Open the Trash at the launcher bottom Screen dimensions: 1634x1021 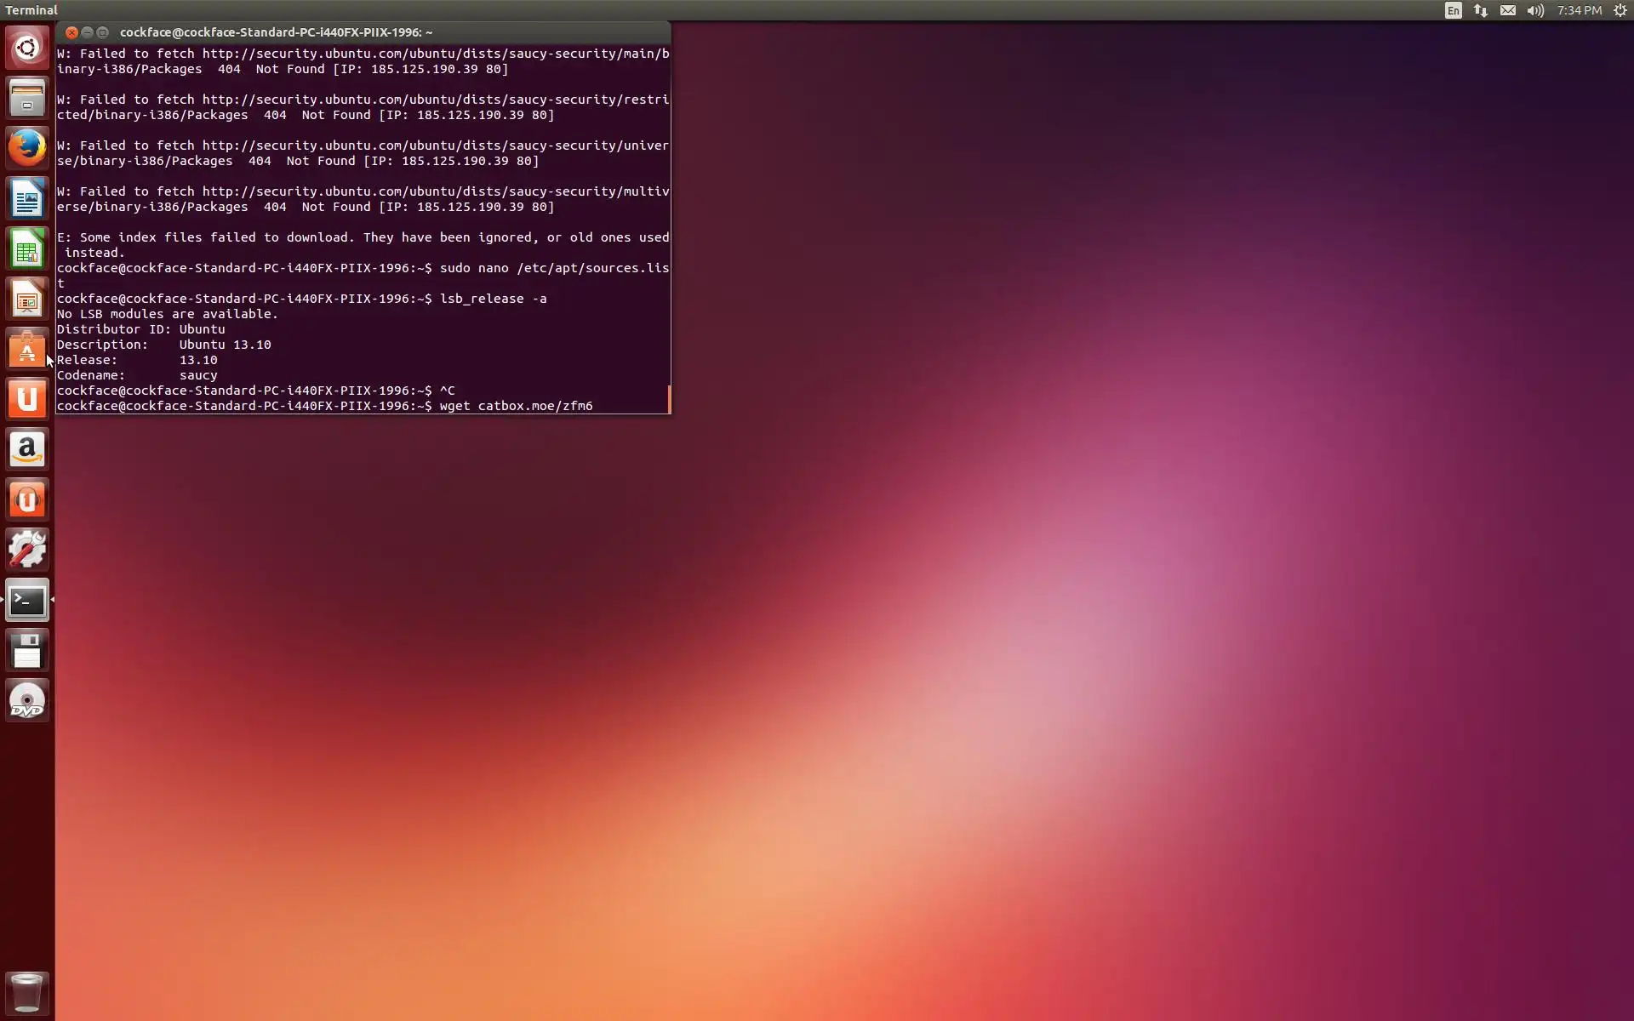click(27, 992)
